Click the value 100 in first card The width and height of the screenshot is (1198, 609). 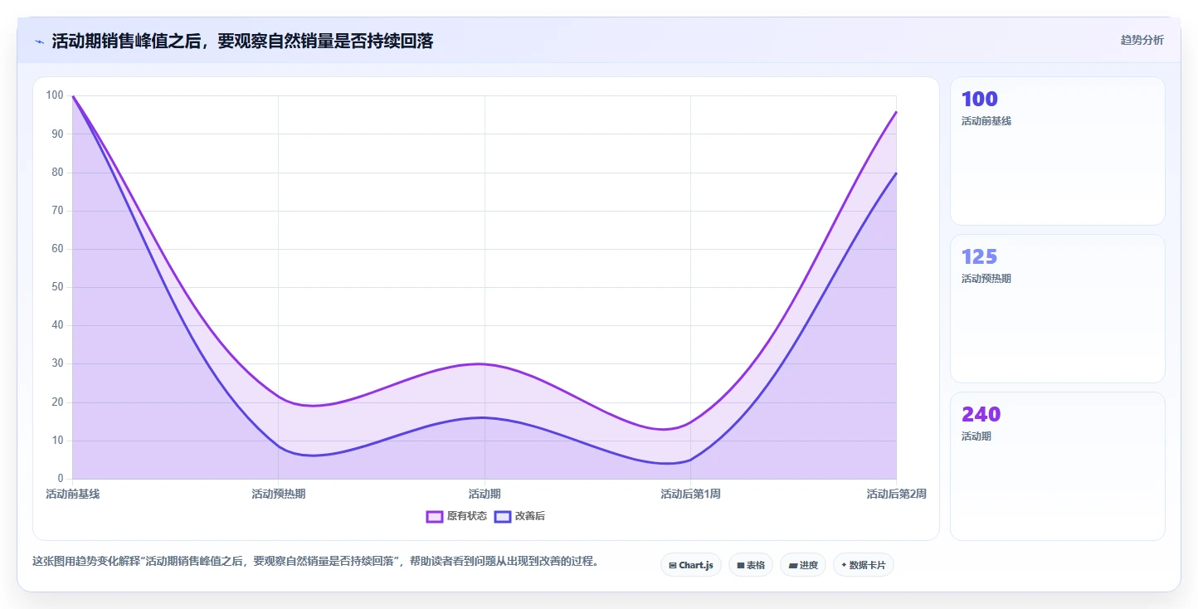[980, 99]
